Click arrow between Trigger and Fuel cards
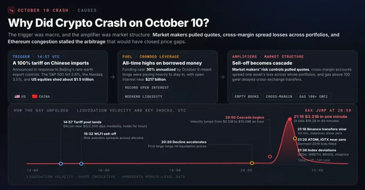The height and width of the screenshot is (190, 365). click(x=113, y=77)
